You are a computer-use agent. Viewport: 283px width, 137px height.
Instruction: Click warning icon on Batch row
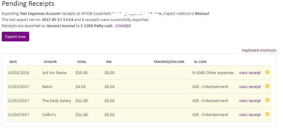coord(267,86)
